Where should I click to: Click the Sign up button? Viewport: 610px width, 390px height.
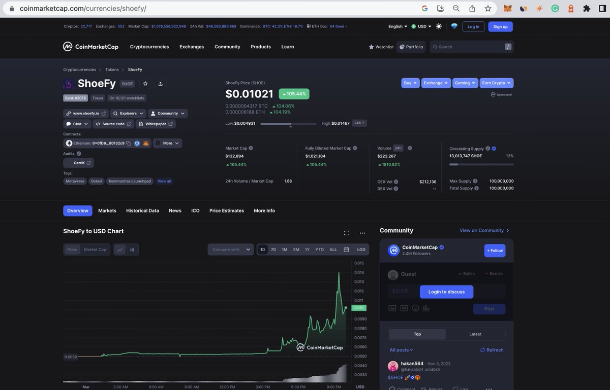(x=500, y=27)
